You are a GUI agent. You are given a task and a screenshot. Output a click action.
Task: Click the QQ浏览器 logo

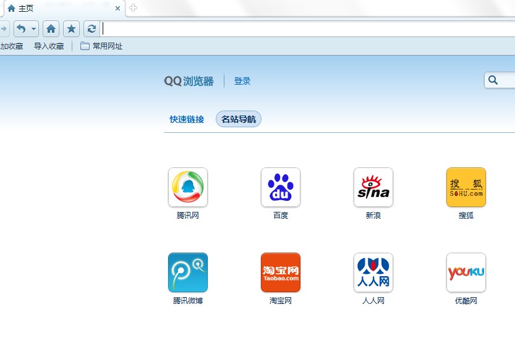(189, 81)
